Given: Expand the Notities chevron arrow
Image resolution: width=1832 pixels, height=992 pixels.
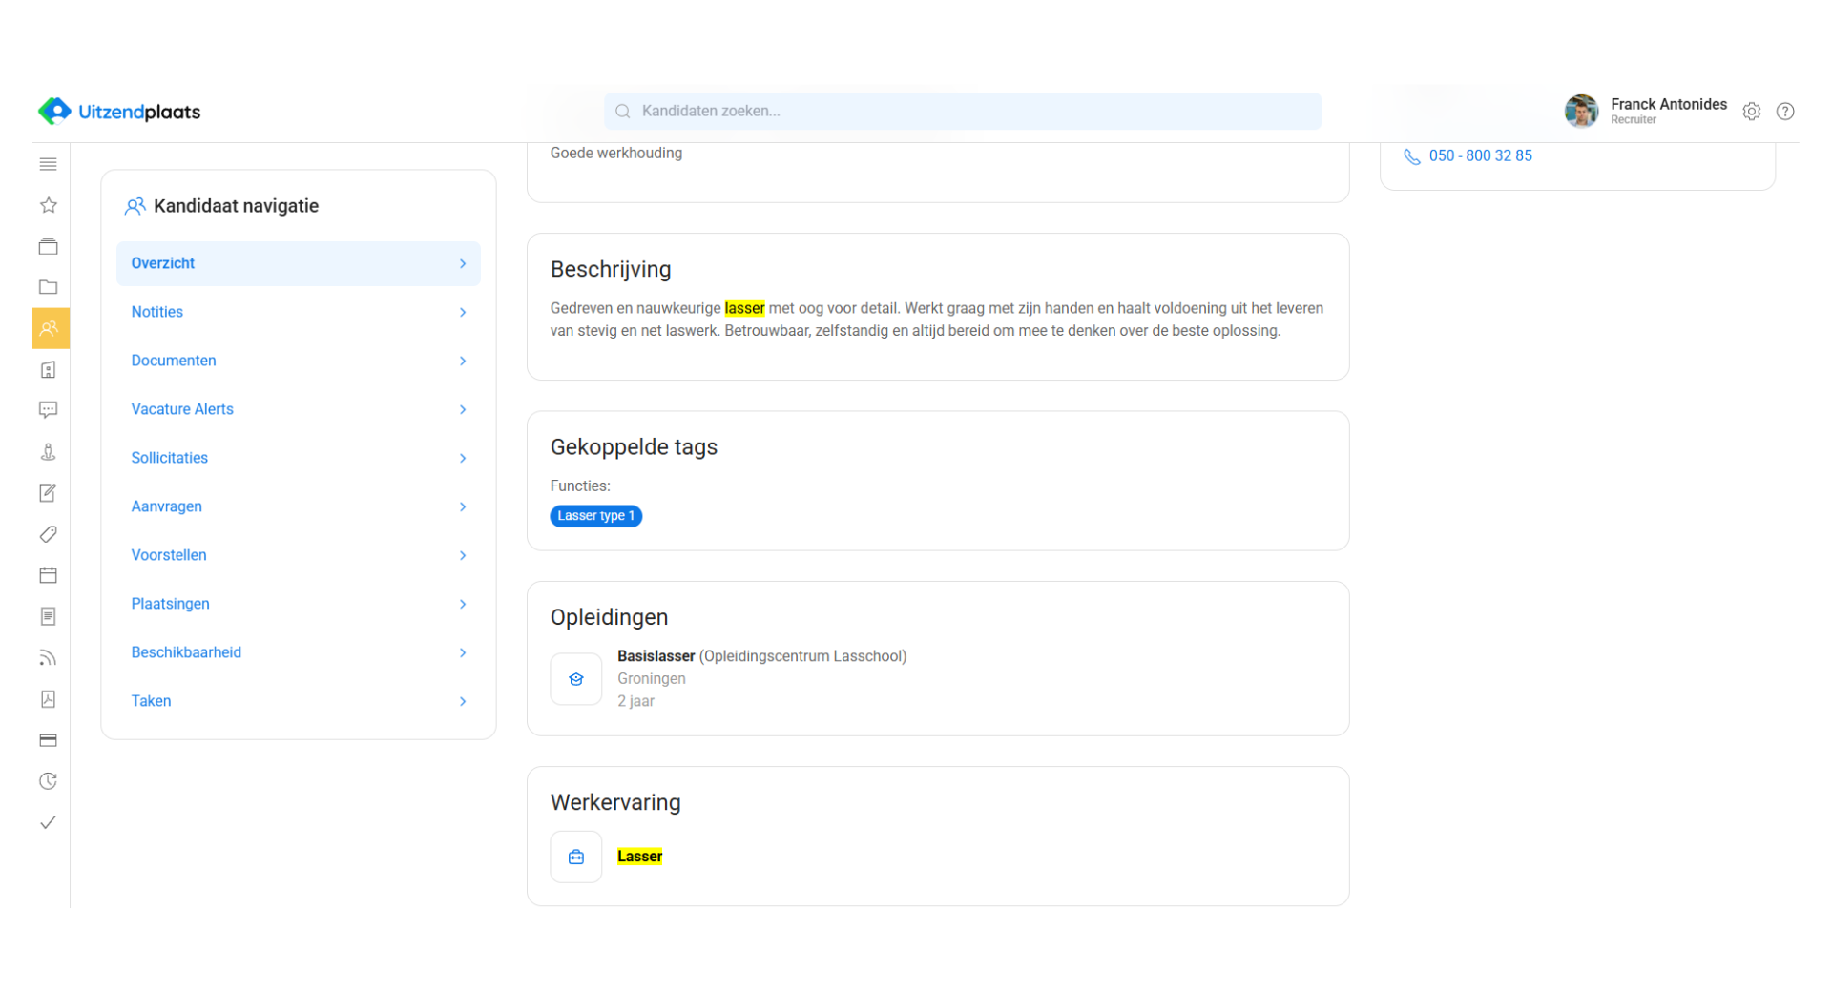Looking at the screenshot, I should [x=463, y=312].
